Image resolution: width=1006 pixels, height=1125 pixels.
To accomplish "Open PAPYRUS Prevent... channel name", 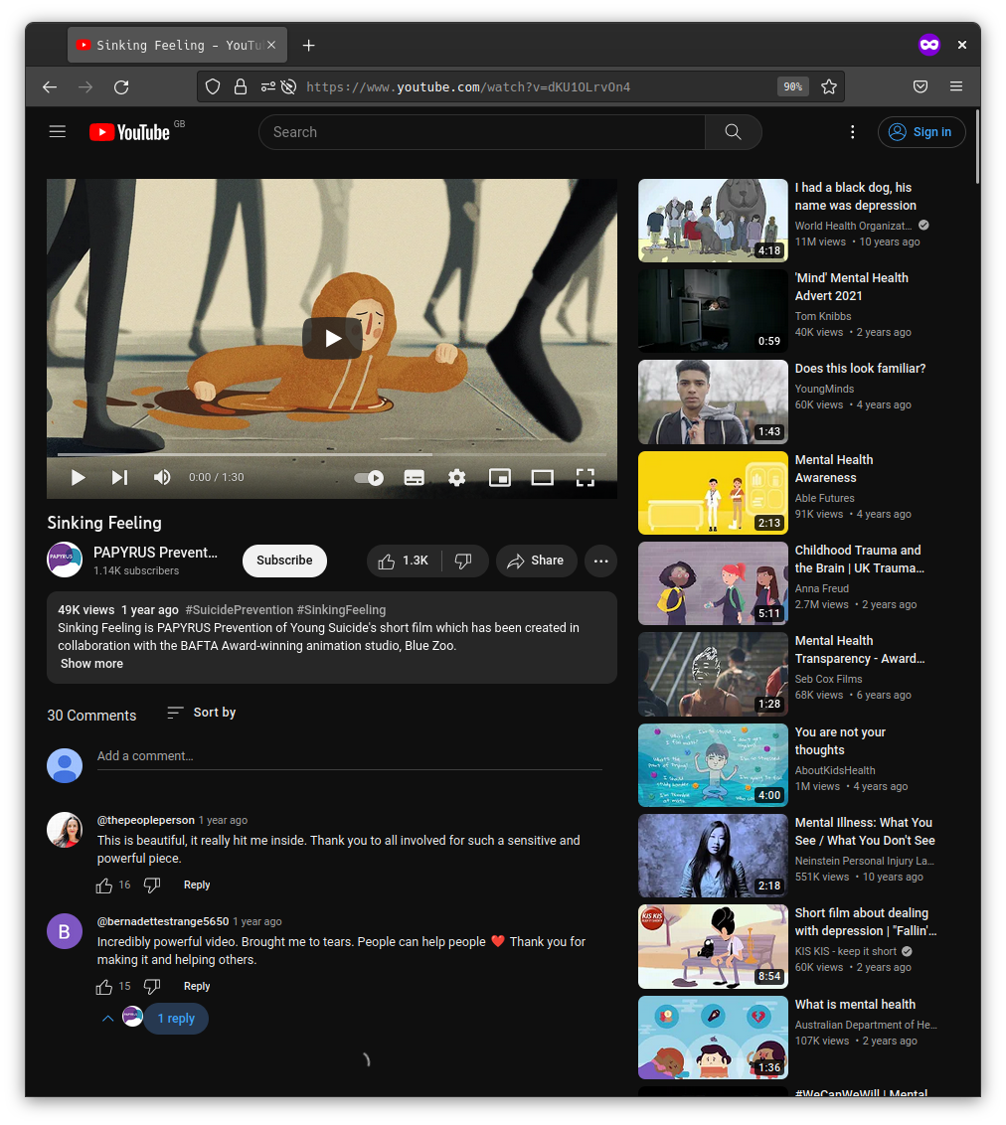I will [x=156, y=553].
